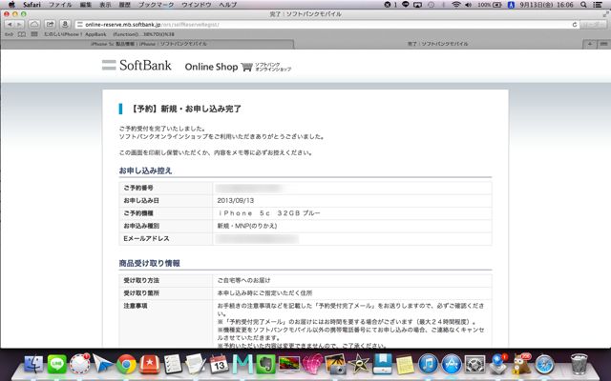Open the owl app icon in Dock
The image size is (611, 381).
coord(521,365)
